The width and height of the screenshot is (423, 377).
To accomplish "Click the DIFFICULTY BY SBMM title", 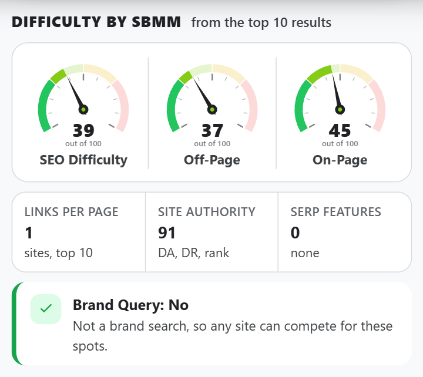I will click(x=96, y=22).
